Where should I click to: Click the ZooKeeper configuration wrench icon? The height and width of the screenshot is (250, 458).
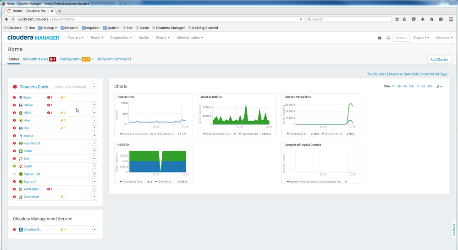coord(61,197)
